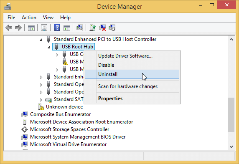Expand the first Standard Ope... controller node
This screenshot has width=239, height=164.
pyautogui.click(x=41, y=85)
